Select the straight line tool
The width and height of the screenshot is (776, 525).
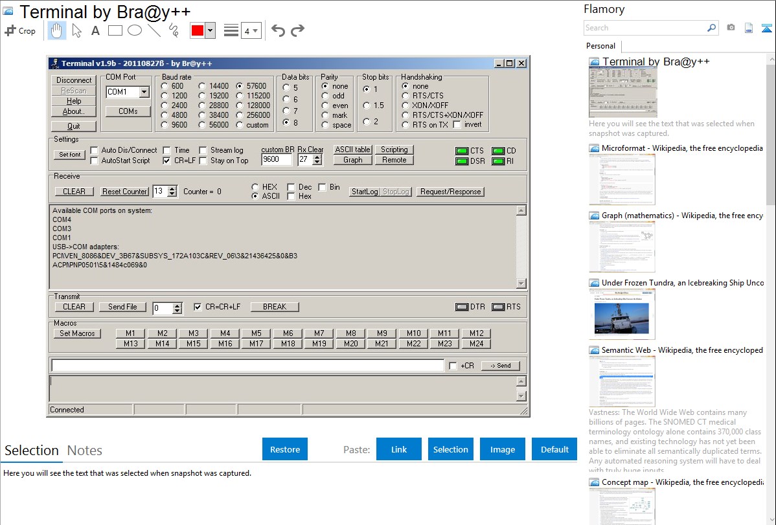point(154,30)
